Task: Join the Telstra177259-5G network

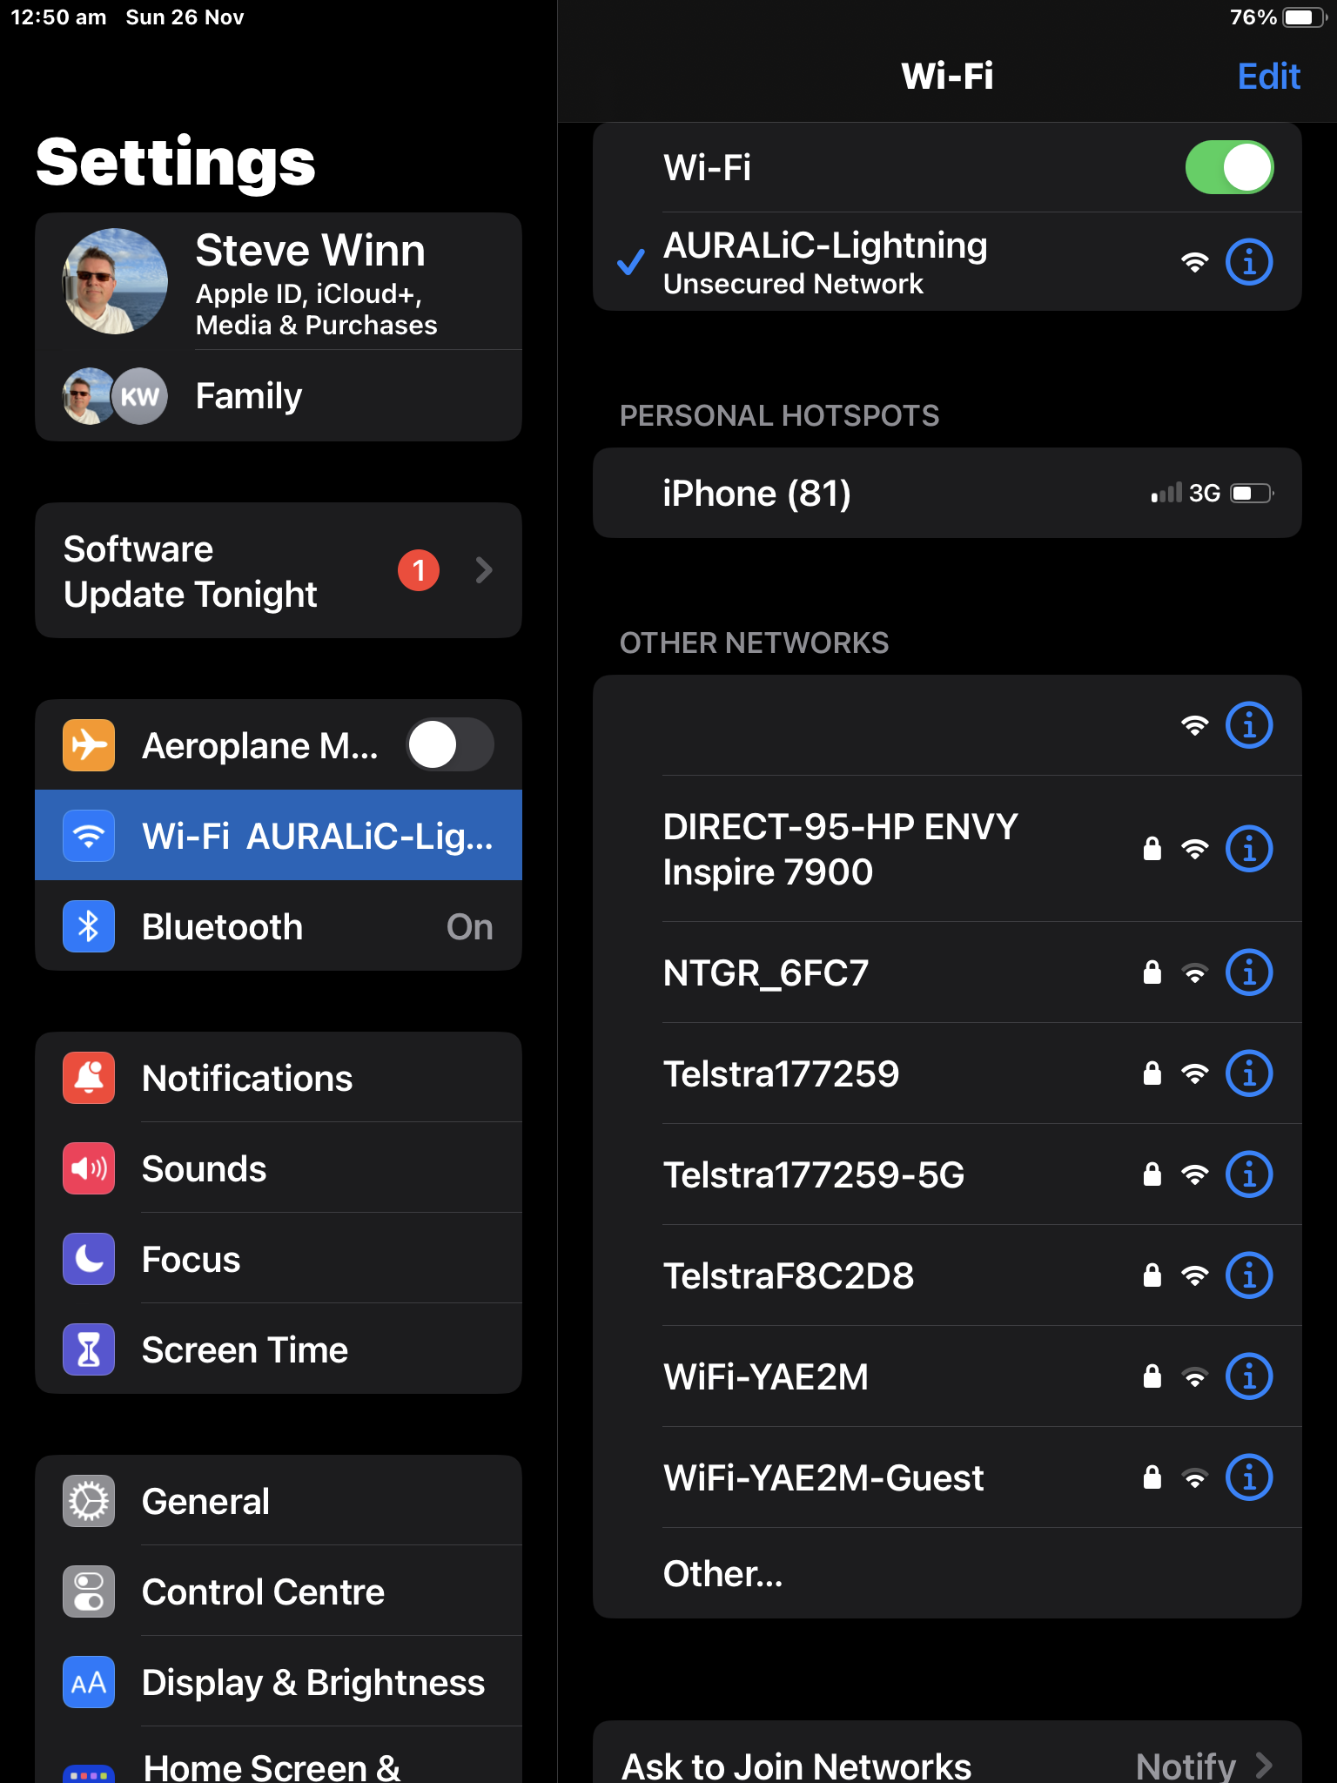Action: pyautogui.click(x=947, y=1174)
